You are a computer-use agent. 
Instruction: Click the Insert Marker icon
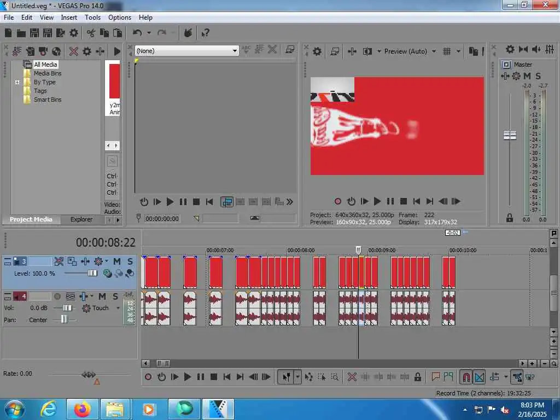click(x=435, y=377)
